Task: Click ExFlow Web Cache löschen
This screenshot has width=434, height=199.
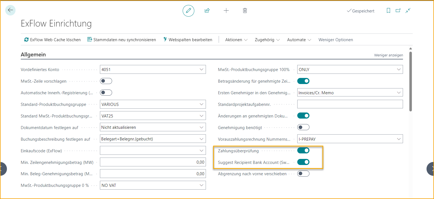Action: tap(53, 40)
